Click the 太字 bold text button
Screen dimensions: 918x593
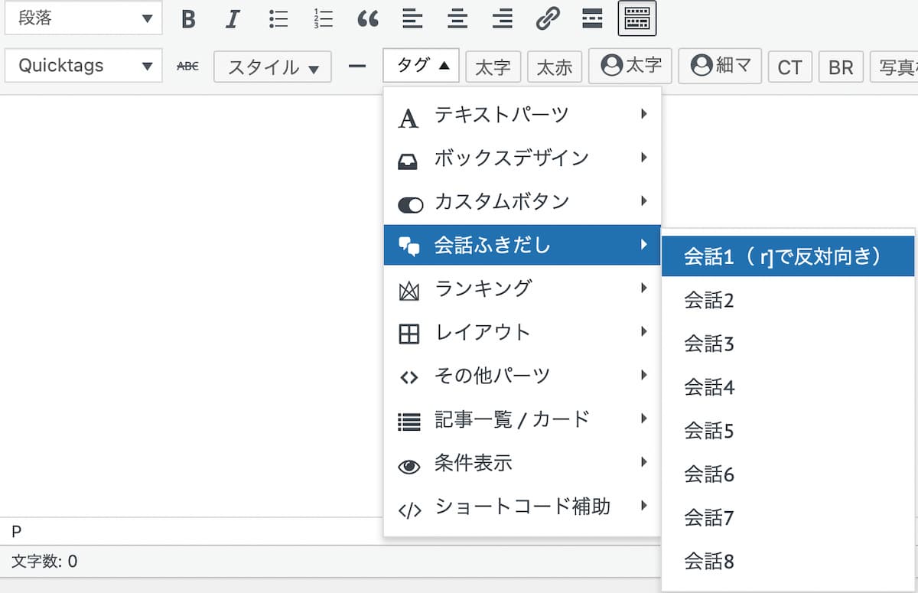point(493,67)
